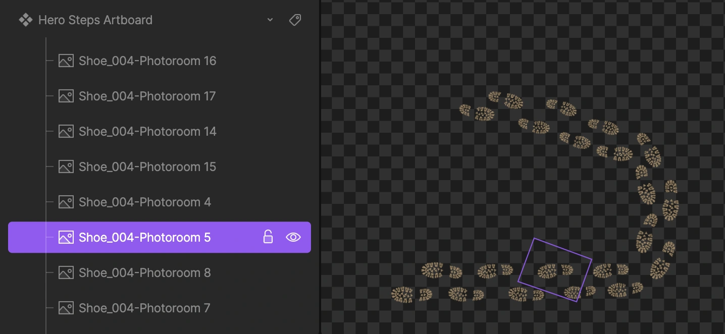
Task: Select the Shoe_004-Photoroom 15 layer
Action: coord(147,167)
